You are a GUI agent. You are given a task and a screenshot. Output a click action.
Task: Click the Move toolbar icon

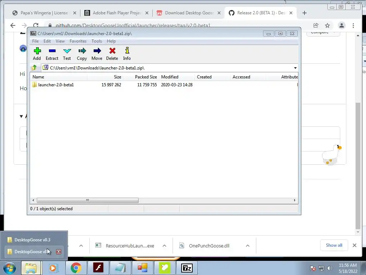tap(97, 54)
